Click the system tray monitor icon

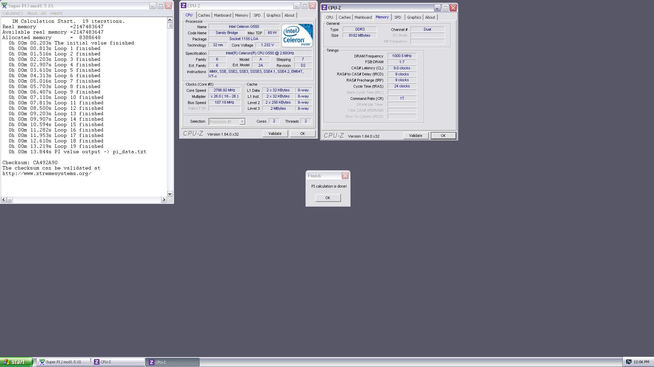[629, 362]
